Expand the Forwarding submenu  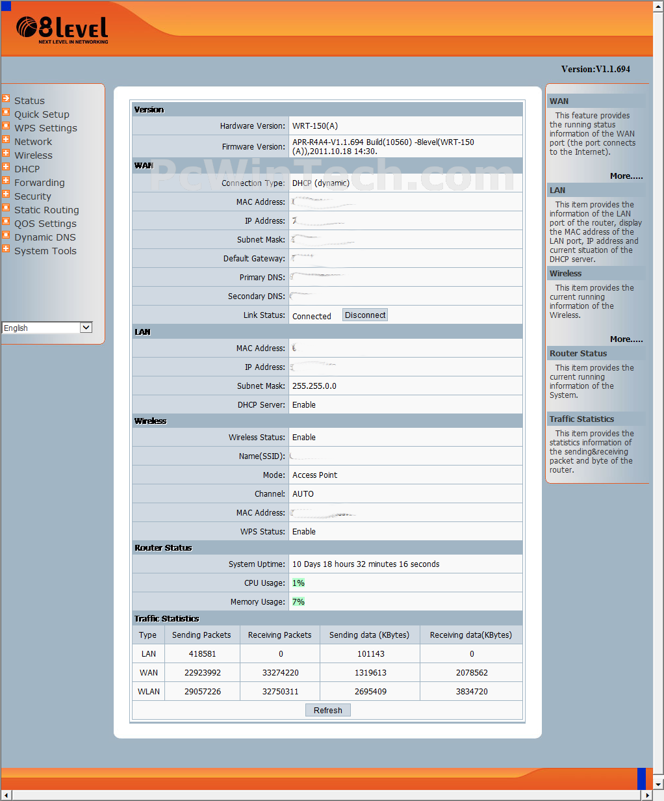click(6, 181)
